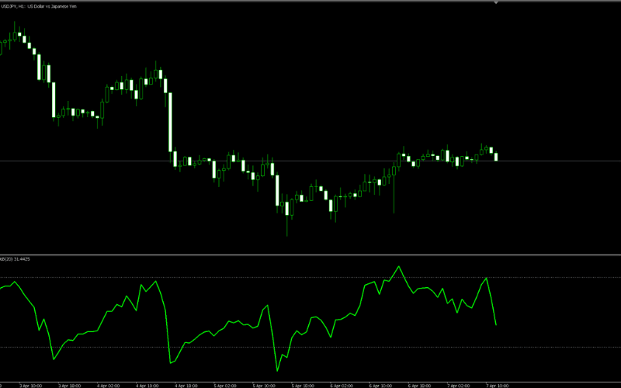Click the '3 Apr 18:00' time axis label
This screenshot has width=621, height=388.
click(x=68, y=384)
